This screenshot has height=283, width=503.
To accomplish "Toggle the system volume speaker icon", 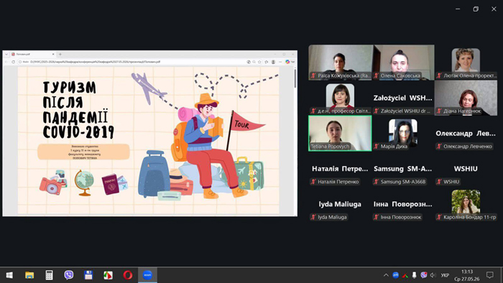I will point(433,275).
